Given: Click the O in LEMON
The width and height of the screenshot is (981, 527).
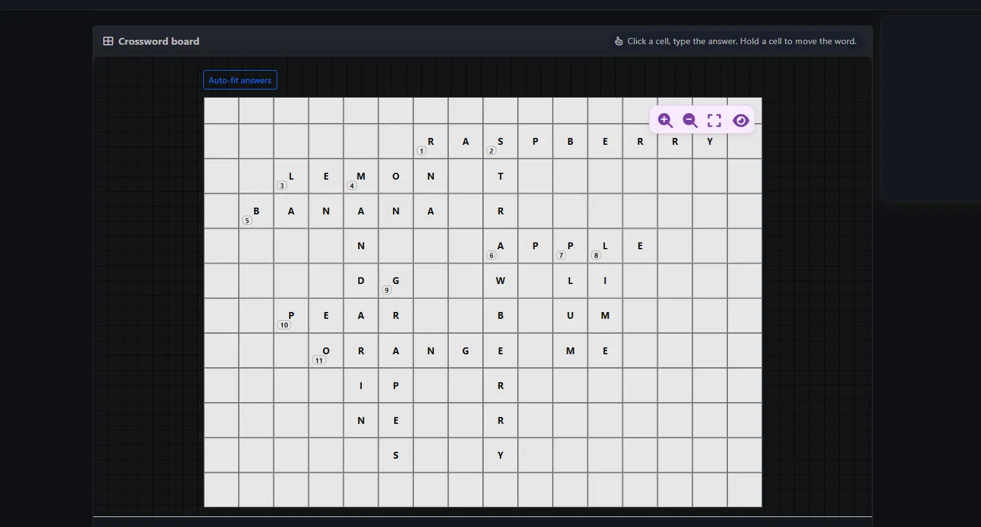Looking at the screenshot, I should (x=395, y=176).
